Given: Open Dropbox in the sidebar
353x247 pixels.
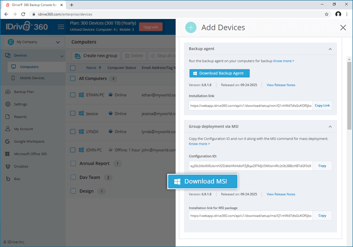Looking at the screenshot, I should (21, 166).
